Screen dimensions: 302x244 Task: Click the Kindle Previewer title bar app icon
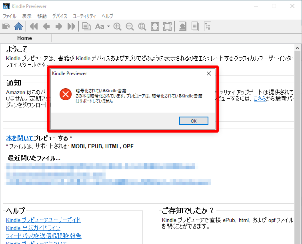(6, 6)
